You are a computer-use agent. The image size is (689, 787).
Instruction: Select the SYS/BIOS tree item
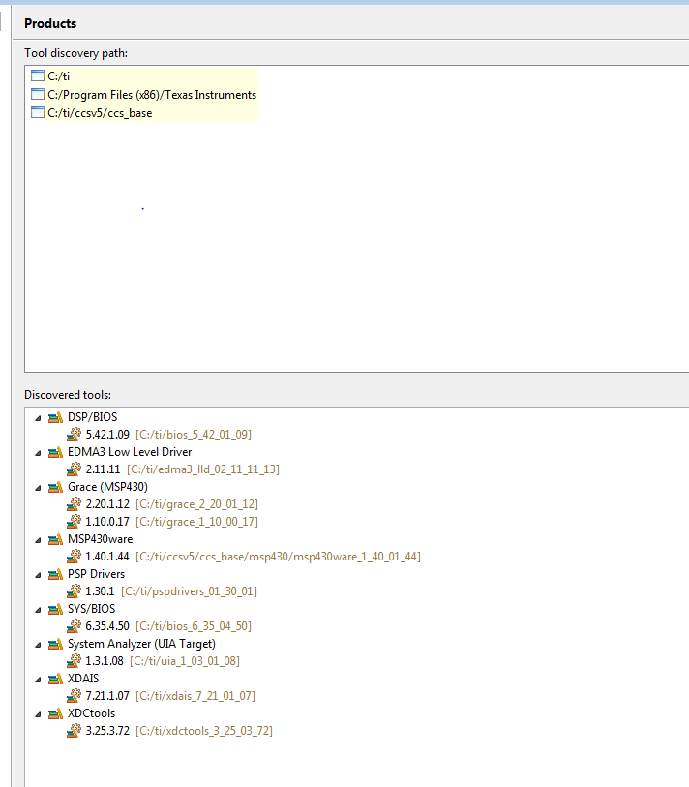click(x=92, y=609)
